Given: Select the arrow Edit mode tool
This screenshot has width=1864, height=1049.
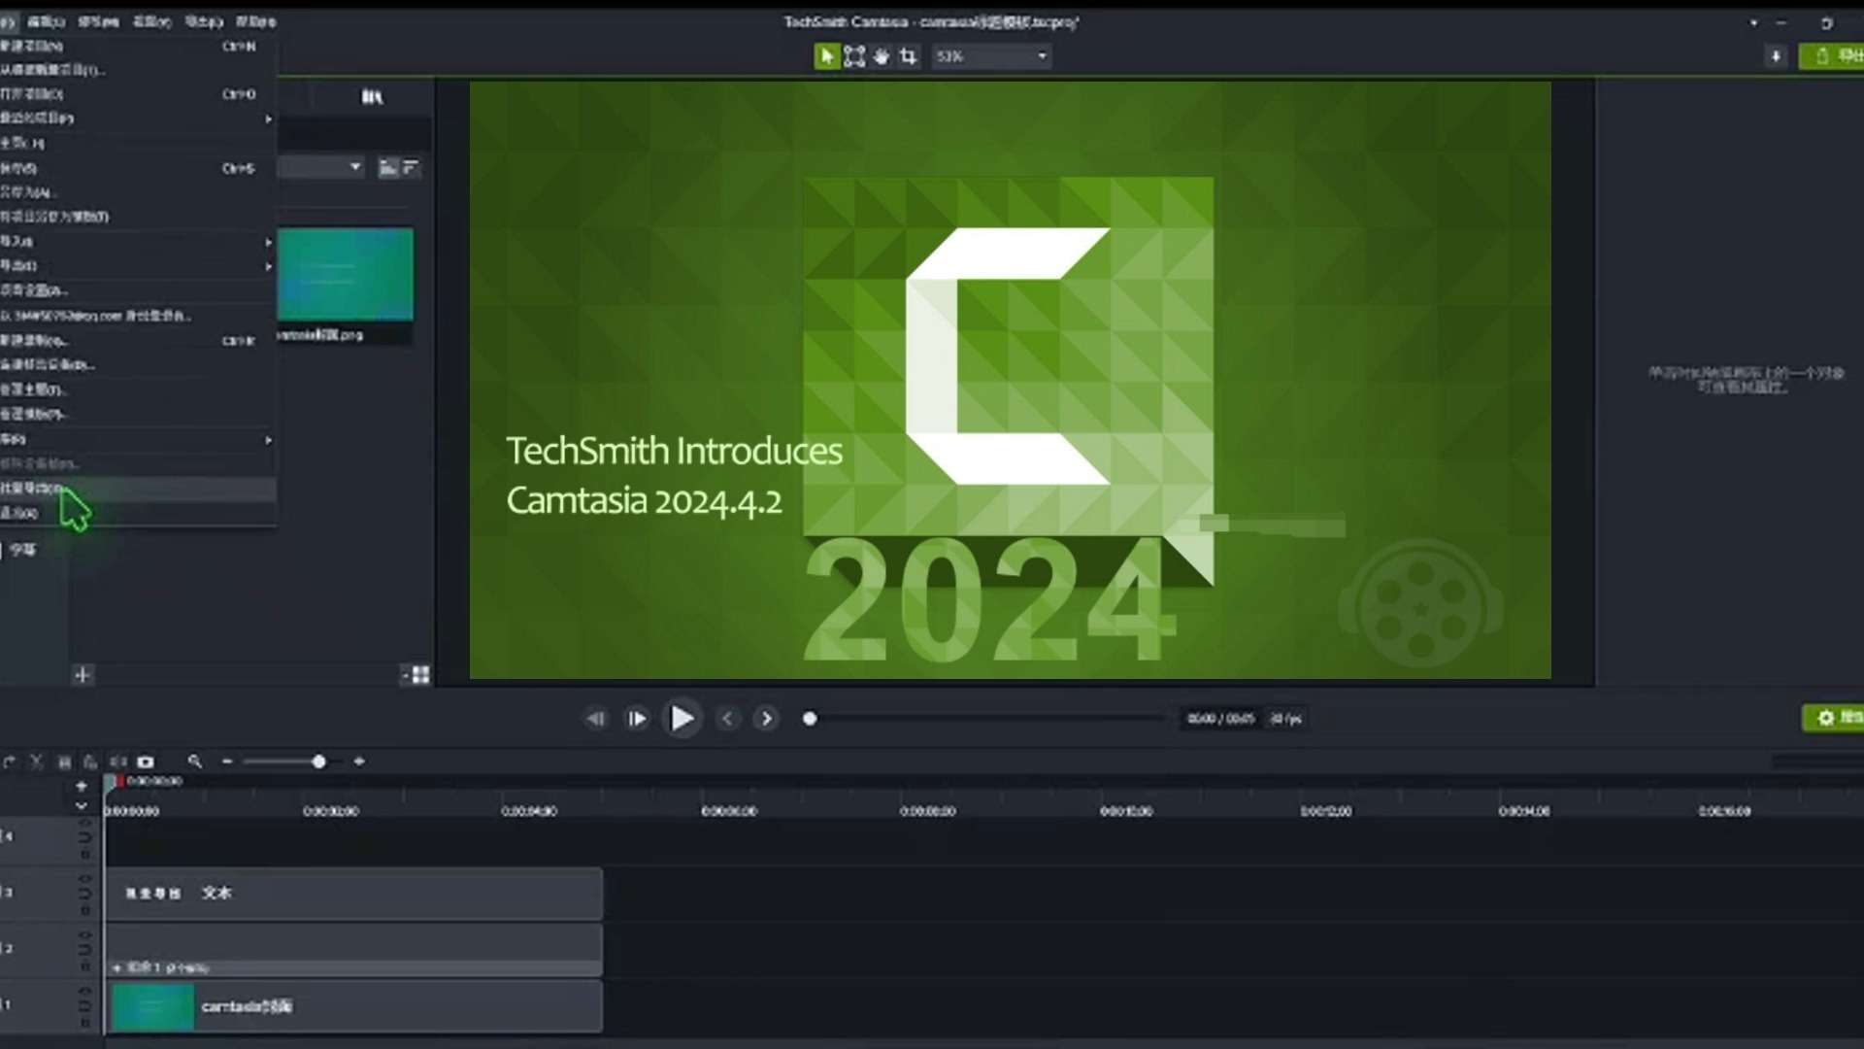Looking at the screenshot, I should [x=826, y=56].
